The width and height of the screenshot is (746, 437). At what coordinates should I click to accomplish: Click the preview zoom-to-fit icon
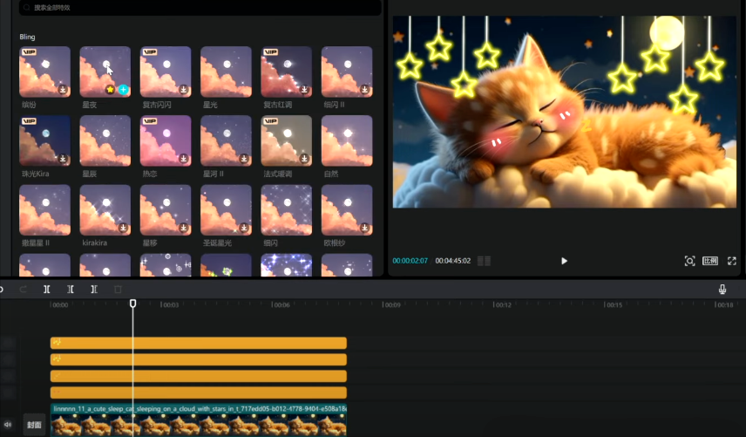(689, 261)
